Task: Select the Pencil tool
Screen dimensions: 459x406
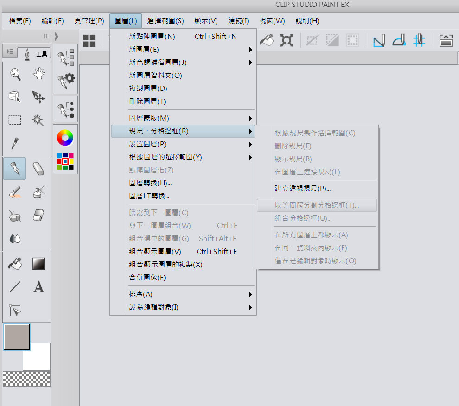Action: pos(38,169)
